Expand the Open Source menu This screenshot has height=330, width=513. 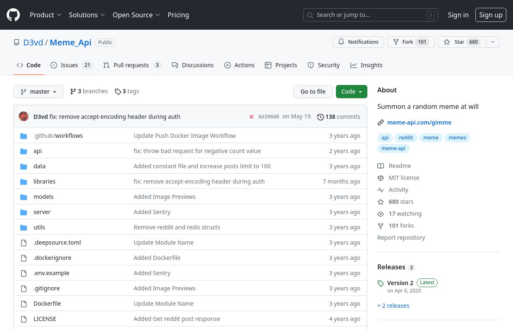[x=136, y=15]
